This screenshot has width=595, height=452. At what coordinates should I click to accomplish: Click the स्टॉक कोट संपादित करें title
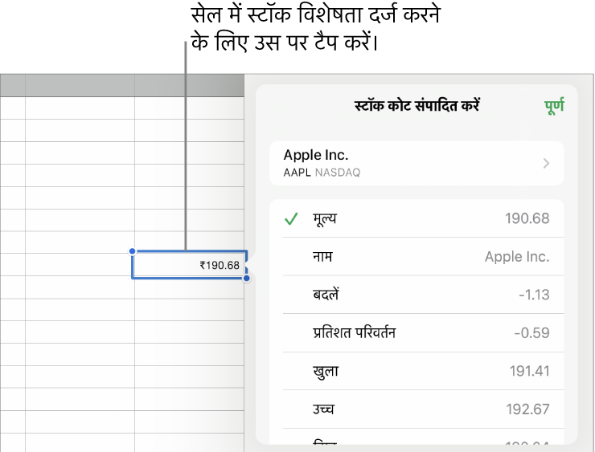pos(417,106)
